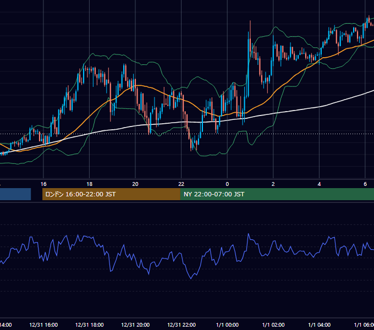Click the 12/31 18:00 timestamp label
The height and width of the screenshot is (330, 374).
90,324
